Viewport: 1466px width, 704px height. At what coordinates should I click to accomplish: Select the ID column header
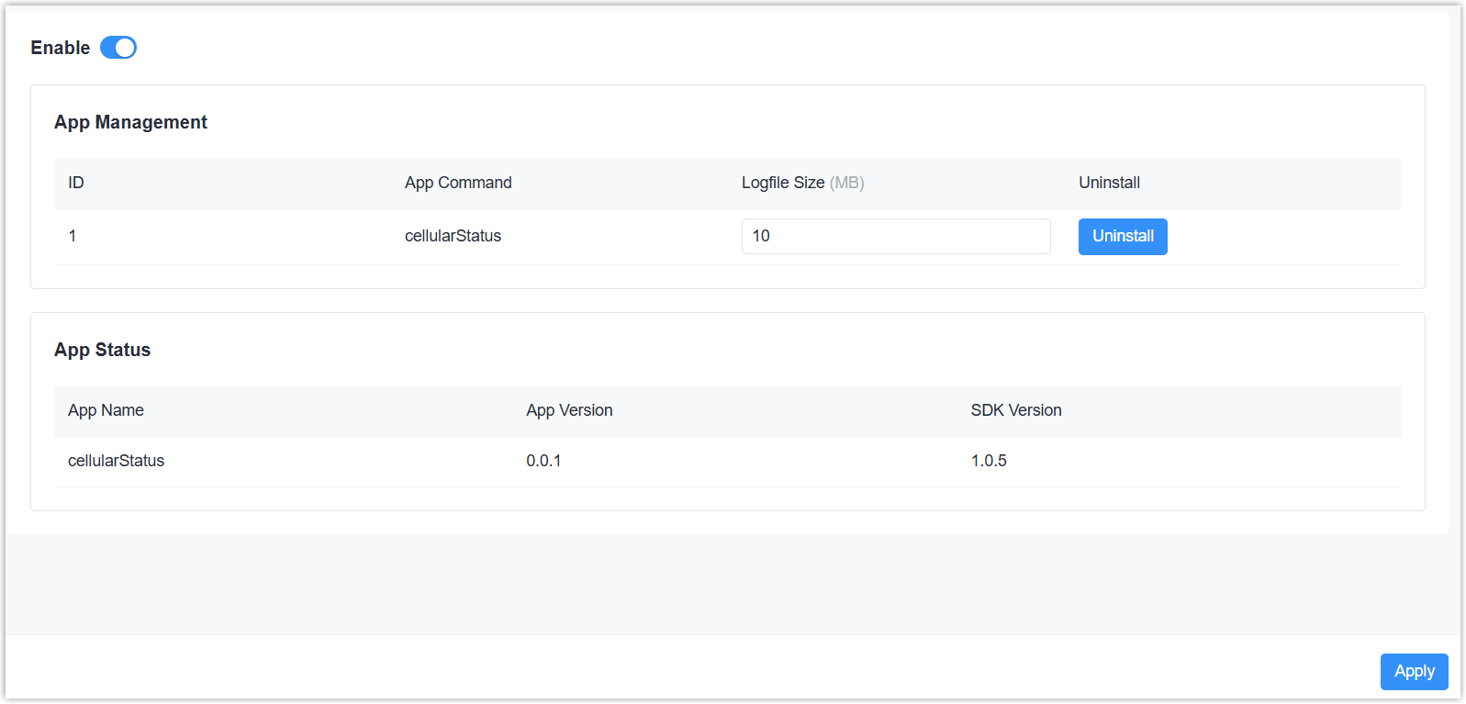pyautogui.click(x=76, y=183)
